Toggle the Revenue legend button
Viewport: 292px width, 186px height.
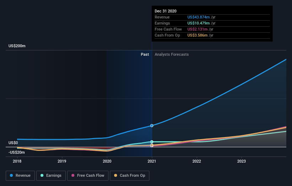pyautogui.click(x=20, y=176)
